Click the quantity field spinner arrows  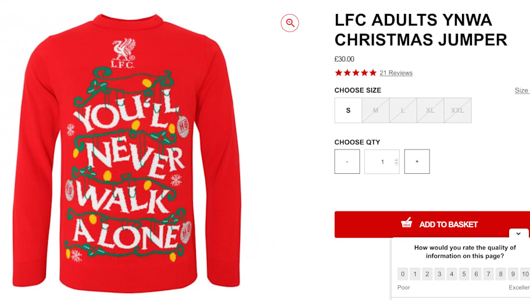pos(396,162)
